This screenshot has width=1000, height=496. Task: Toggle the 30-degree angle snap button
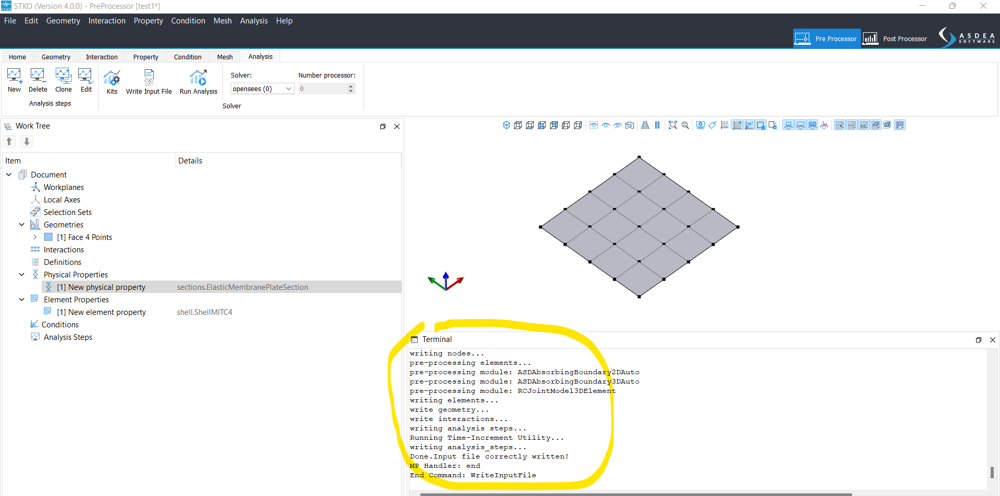pos(749,125)
